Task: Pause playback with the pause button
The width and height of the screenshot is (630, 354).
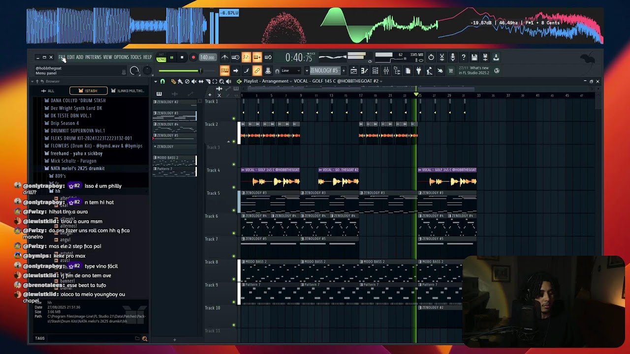Action: tap(172, 58)
